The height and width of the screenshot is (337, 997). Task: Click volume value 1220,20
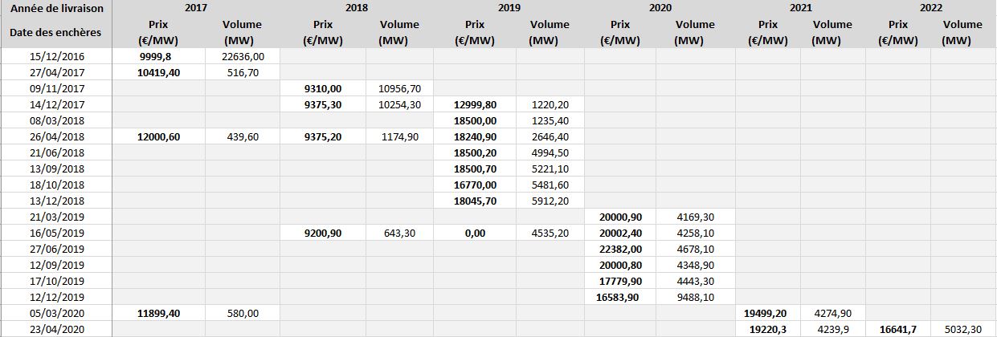coord(550,104)
